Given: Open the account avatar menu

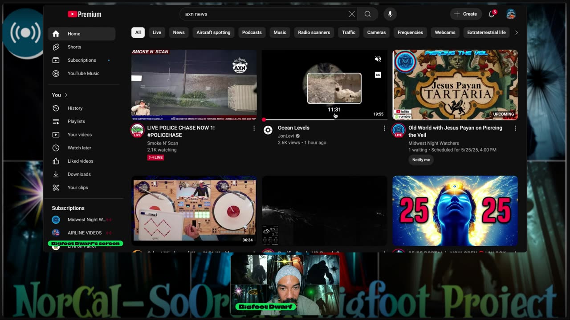Looking at the screenshot, I should tap(511, 14).
